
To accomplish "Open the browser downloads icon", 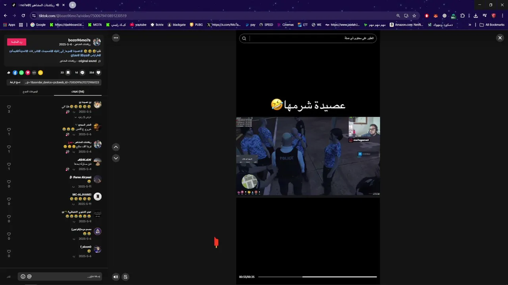I will 476,15.
